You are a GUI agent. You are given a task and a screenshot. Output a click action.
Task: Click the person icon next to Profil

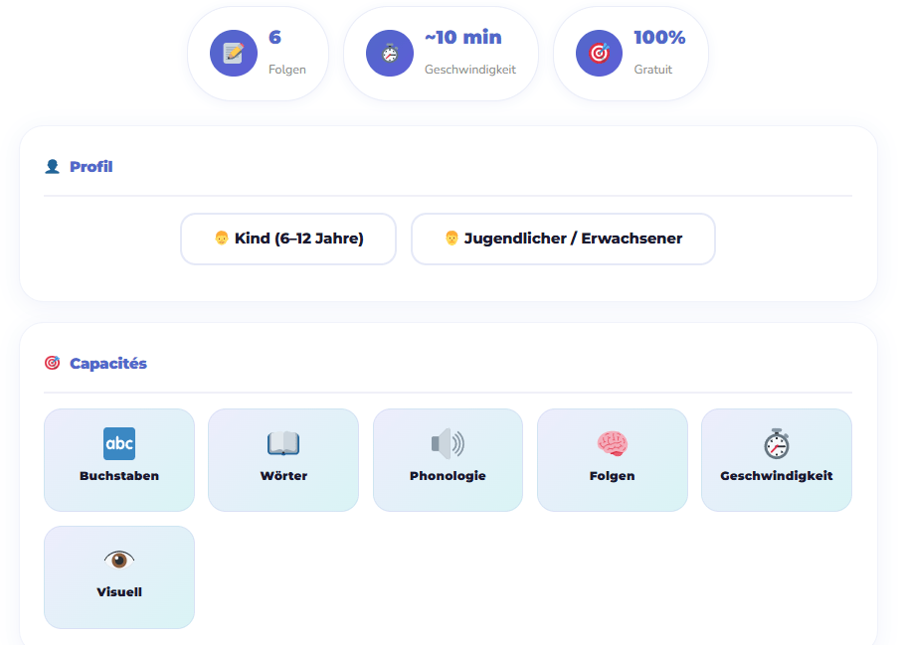[x=53, y=167]
